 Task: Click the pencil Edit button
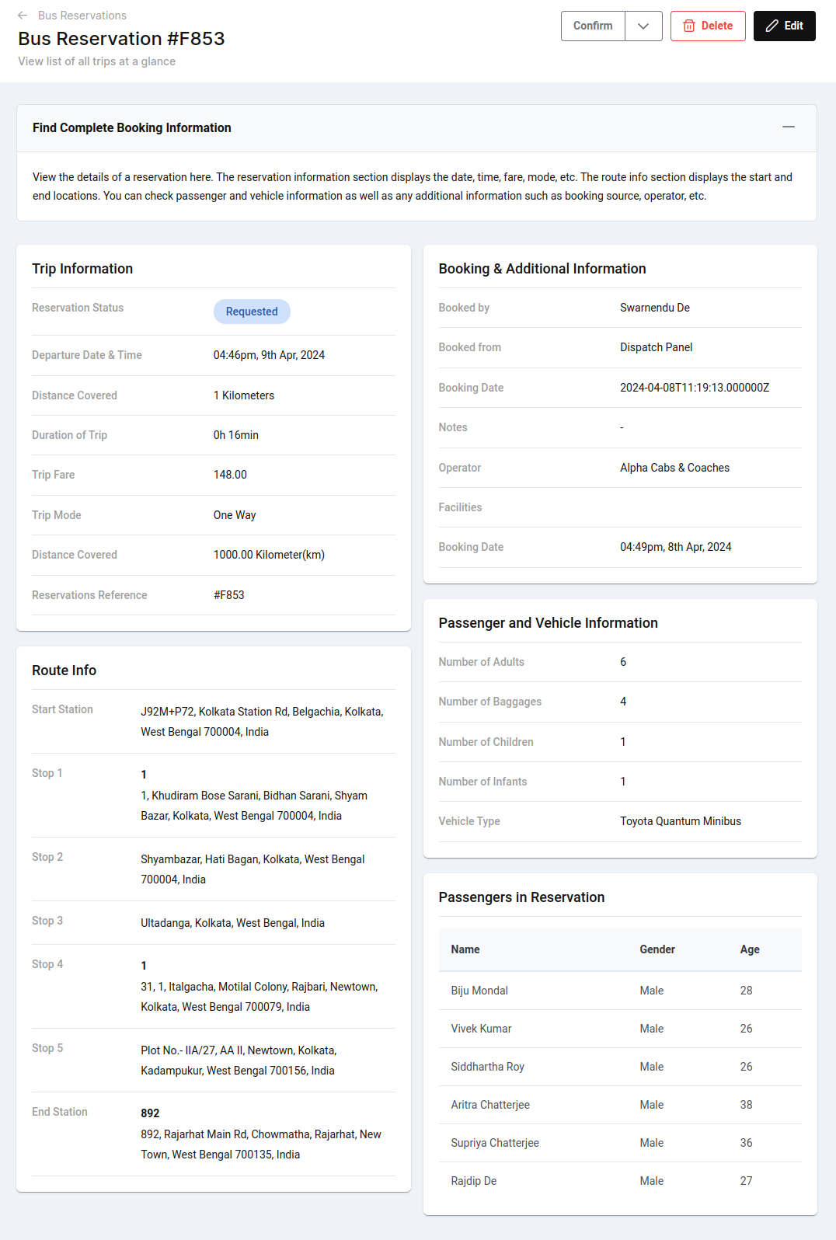coord(784,26)
